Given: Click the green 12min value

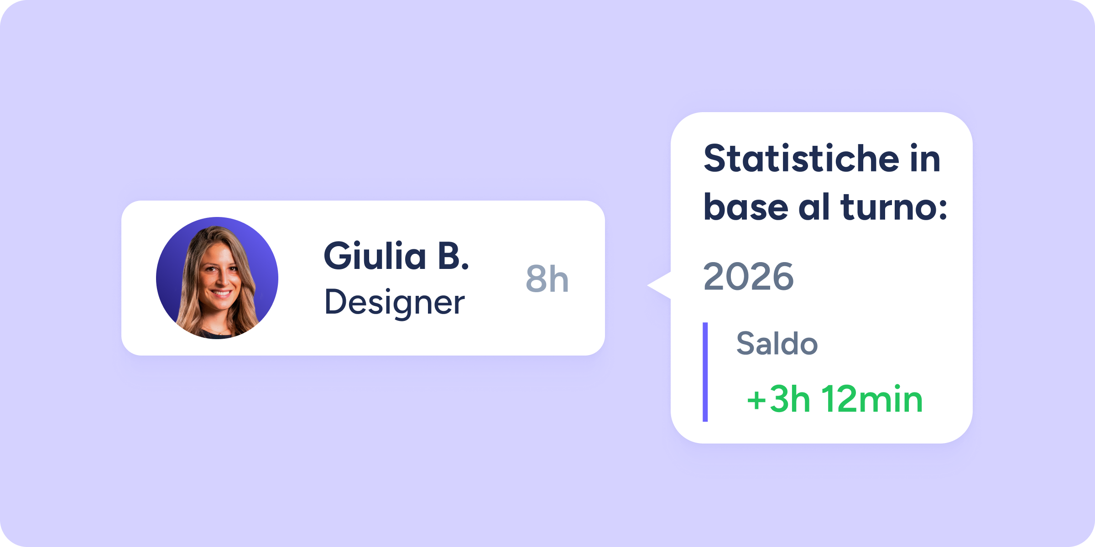Looking at the screenshot, I should click(872, 400).
